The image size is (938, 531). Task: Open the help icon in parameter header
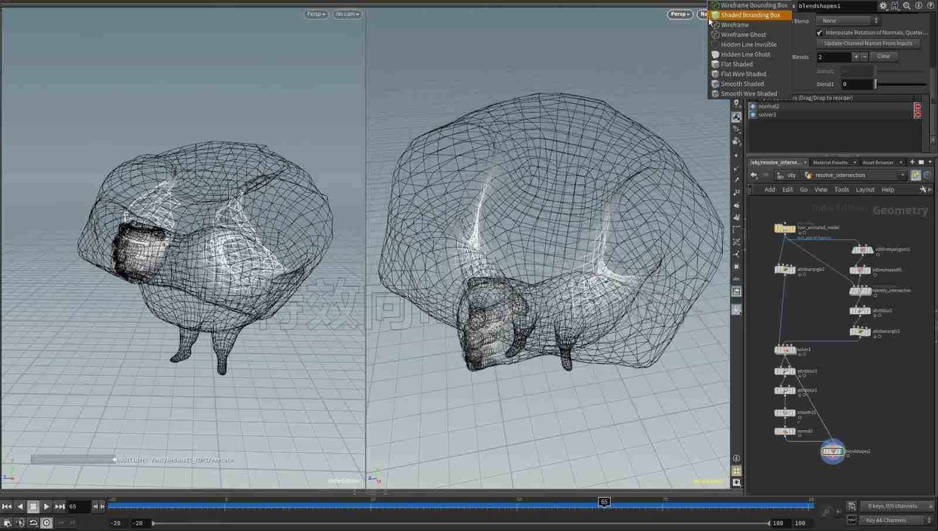tap(930, 6)
